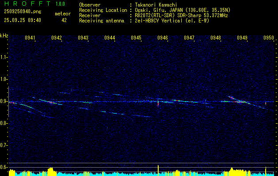Viewport: 278px width, 176px height.
Task: Click the Receiving Location label
Action: pyautogui.click(x=103, y=10)
